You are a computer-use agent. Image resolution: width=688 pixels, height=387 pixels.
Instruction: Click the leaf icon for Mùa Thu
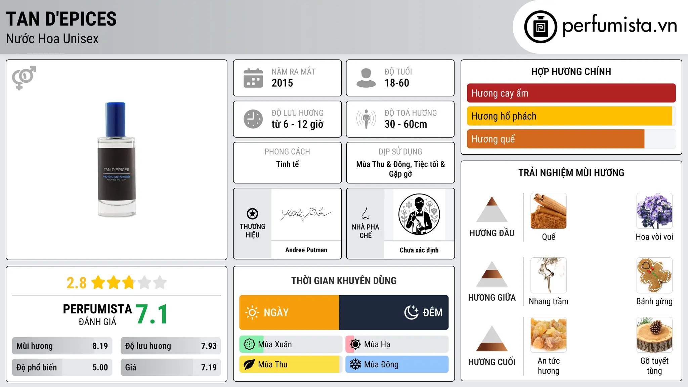(249, 364)
